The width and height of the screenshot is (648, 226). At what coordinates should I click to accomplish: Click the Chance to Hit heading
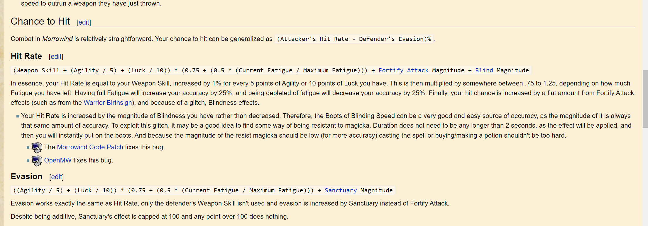40,21
